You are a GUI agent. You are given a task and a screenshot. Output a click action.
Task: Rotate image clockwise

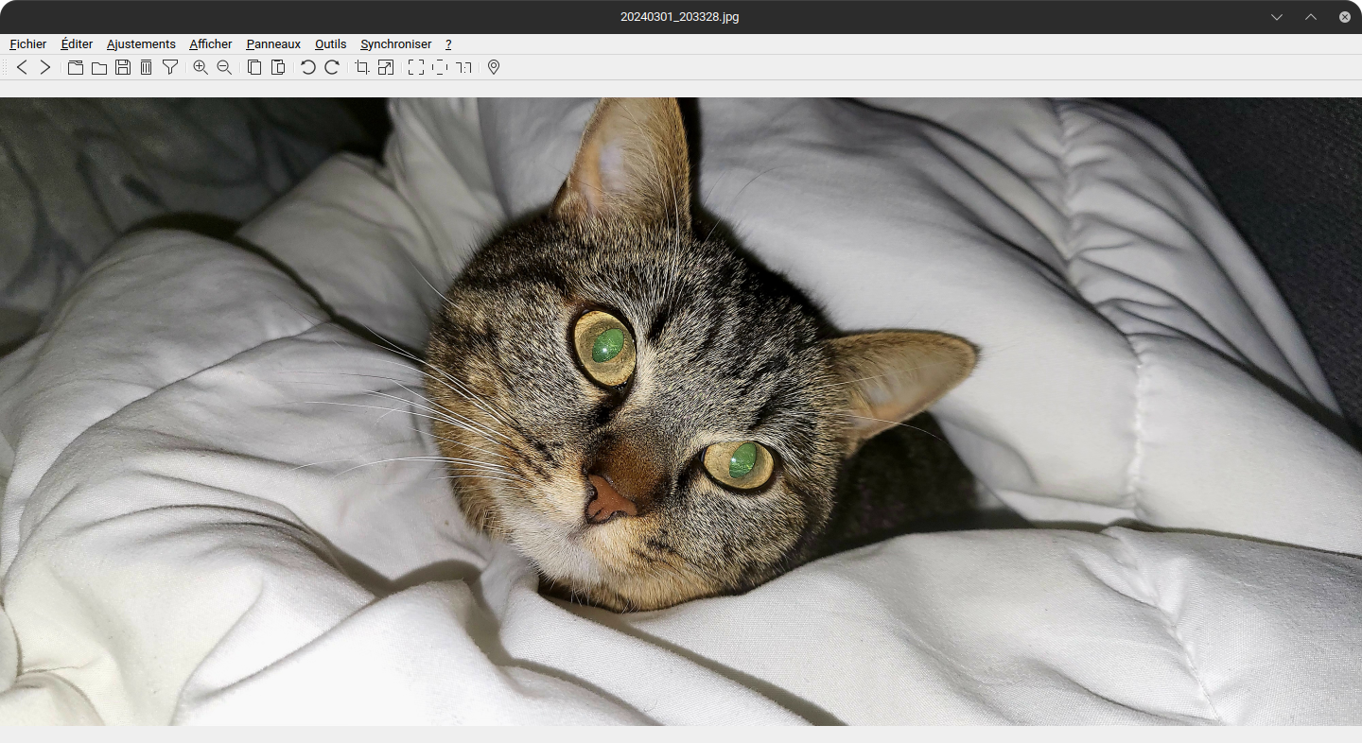point(332,67)
